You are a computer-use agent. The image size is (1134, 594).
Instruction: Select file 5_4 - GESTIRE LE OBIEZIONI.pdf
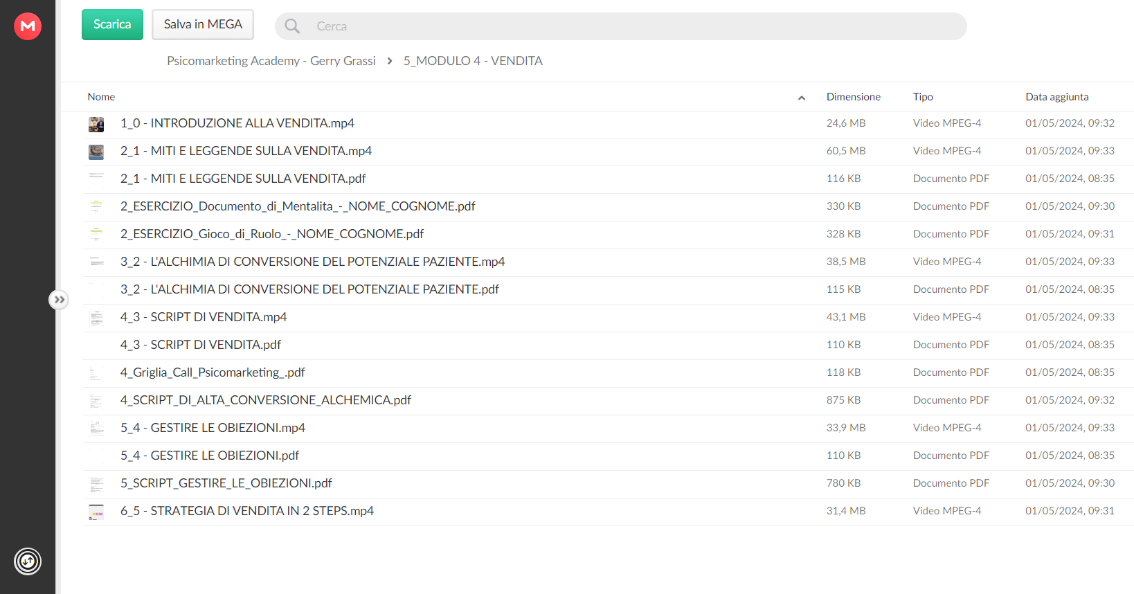[210, 456]
